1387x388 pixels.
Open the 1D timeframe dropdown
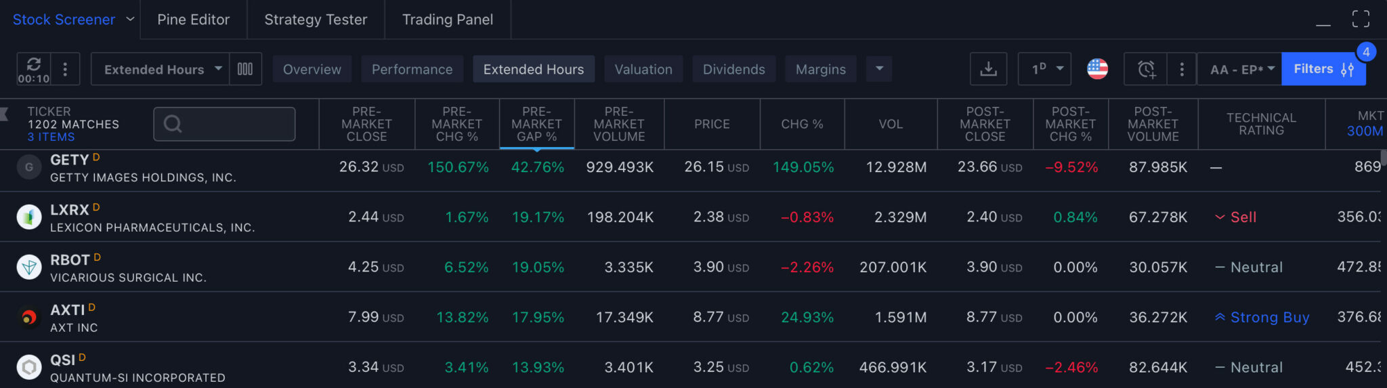(x=1044, y=69)
